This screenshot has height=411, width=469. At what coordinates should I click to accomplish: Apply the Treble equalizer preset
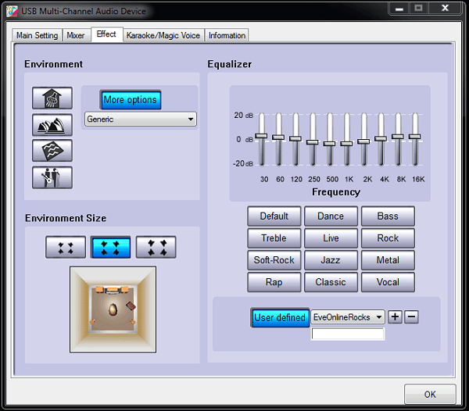[274, 238]
